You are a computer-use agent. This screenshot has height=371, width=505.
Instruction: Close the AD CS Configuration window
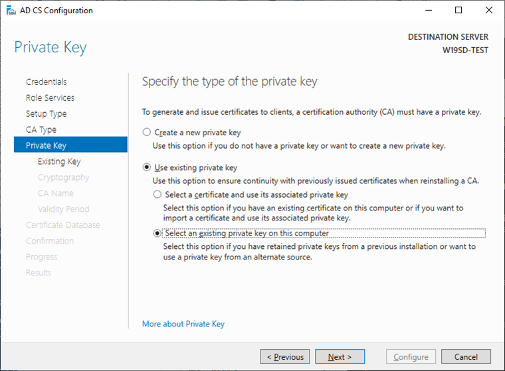tap(489, 11)
